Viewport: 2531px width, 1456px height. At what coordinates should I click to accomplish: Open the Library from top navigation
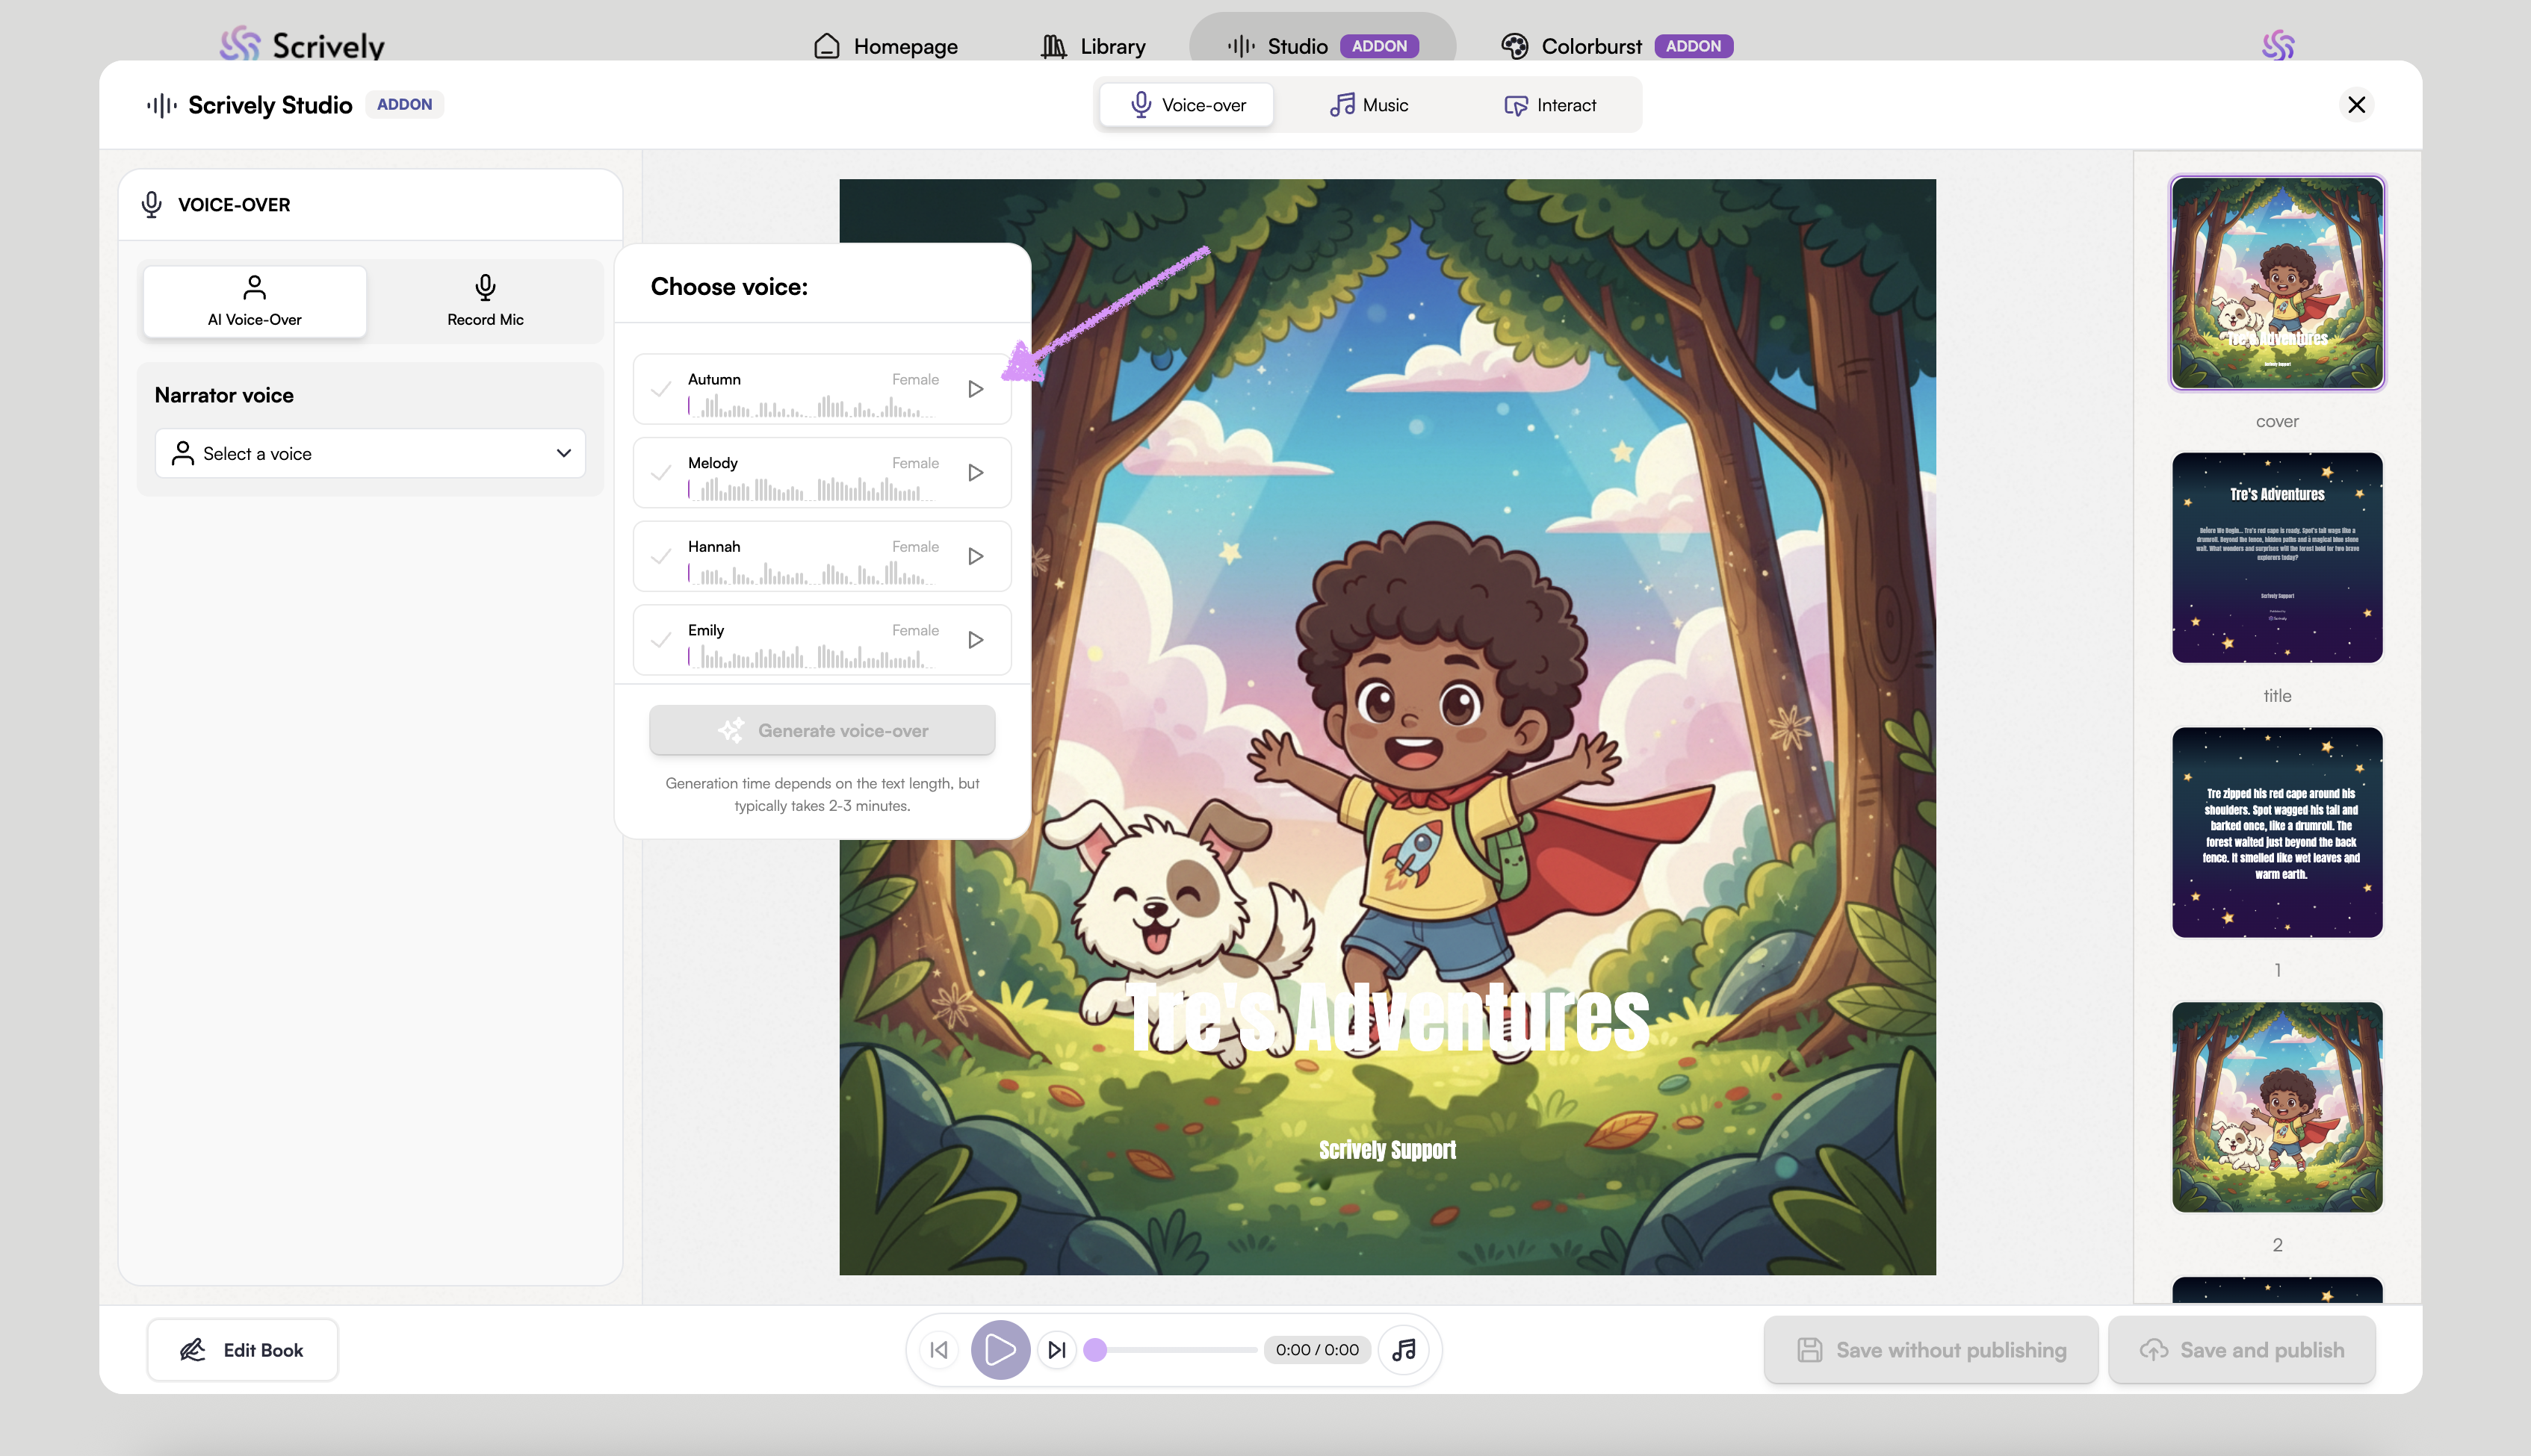click(1094, 46)
